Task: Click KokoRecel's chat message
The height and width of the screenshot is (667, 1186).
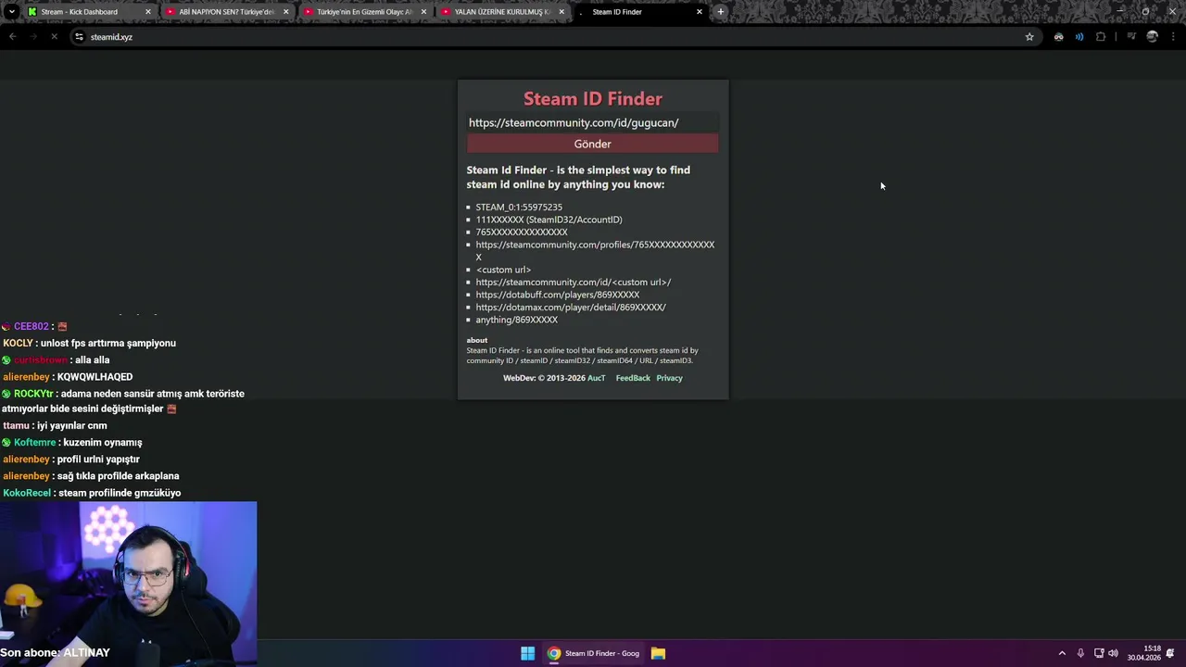Action: click(92, 493)
